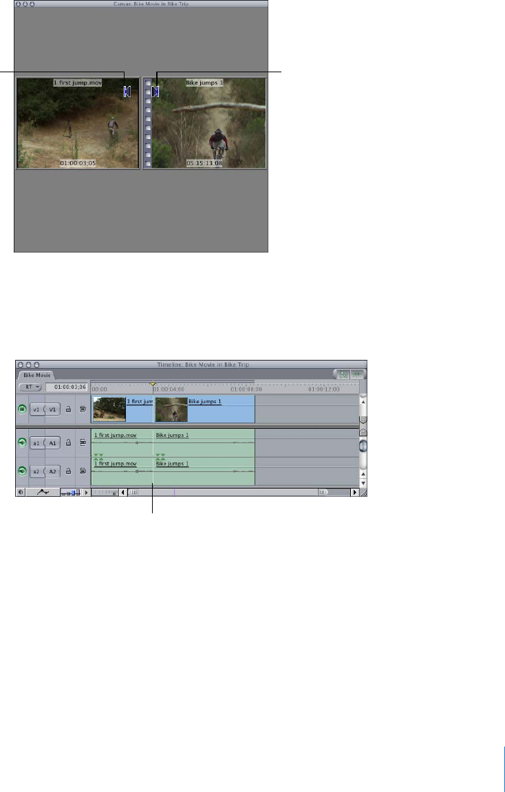This screenshot has height=792, width=505.
Task: Toggle audio controls button at bottom left
Action: coord(20,492)
